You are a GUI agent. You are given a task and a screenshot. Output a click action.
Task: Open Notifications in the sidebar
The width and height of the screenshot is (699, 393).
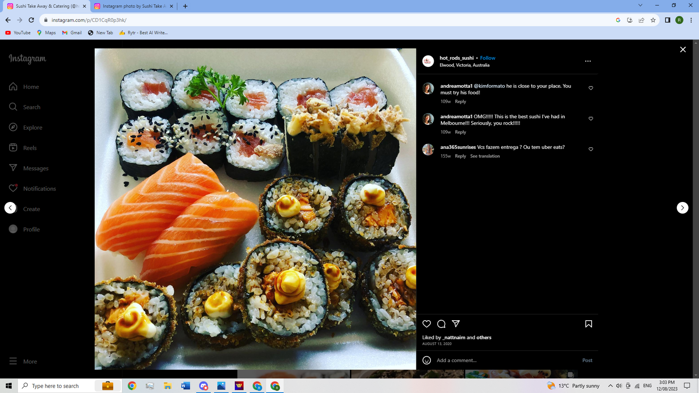coord(39,189)
